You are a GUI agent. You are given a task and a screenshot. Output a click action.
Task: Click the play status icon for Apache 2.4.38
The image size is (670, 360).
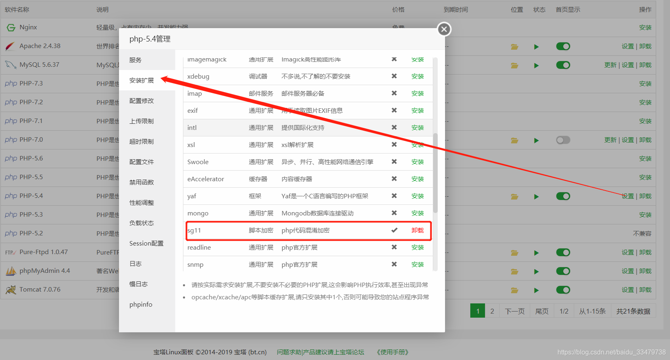tap(536, 47)
